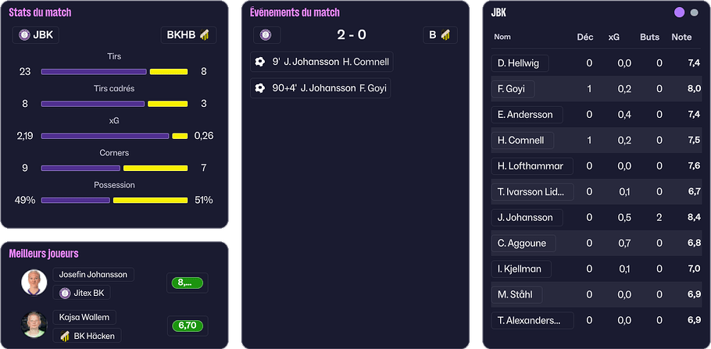The height and width of the screenshot is (349, 711).
Task: Open J. Johansson's row in the JBK table
Action: [525, 218]
